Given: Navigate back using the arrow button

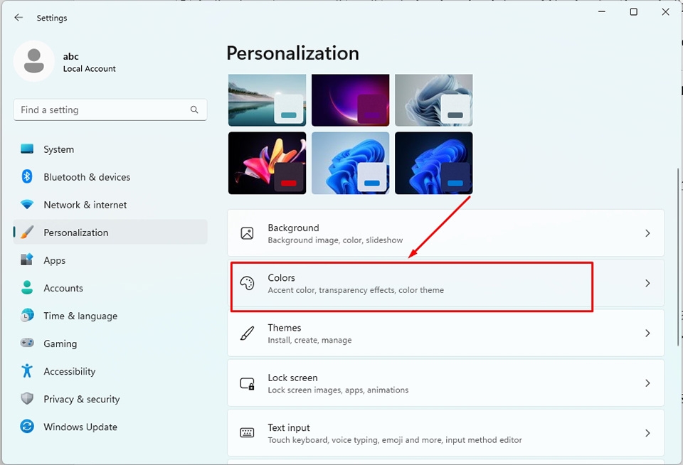Looking at the screenshot, I should [x=18, y=17].
